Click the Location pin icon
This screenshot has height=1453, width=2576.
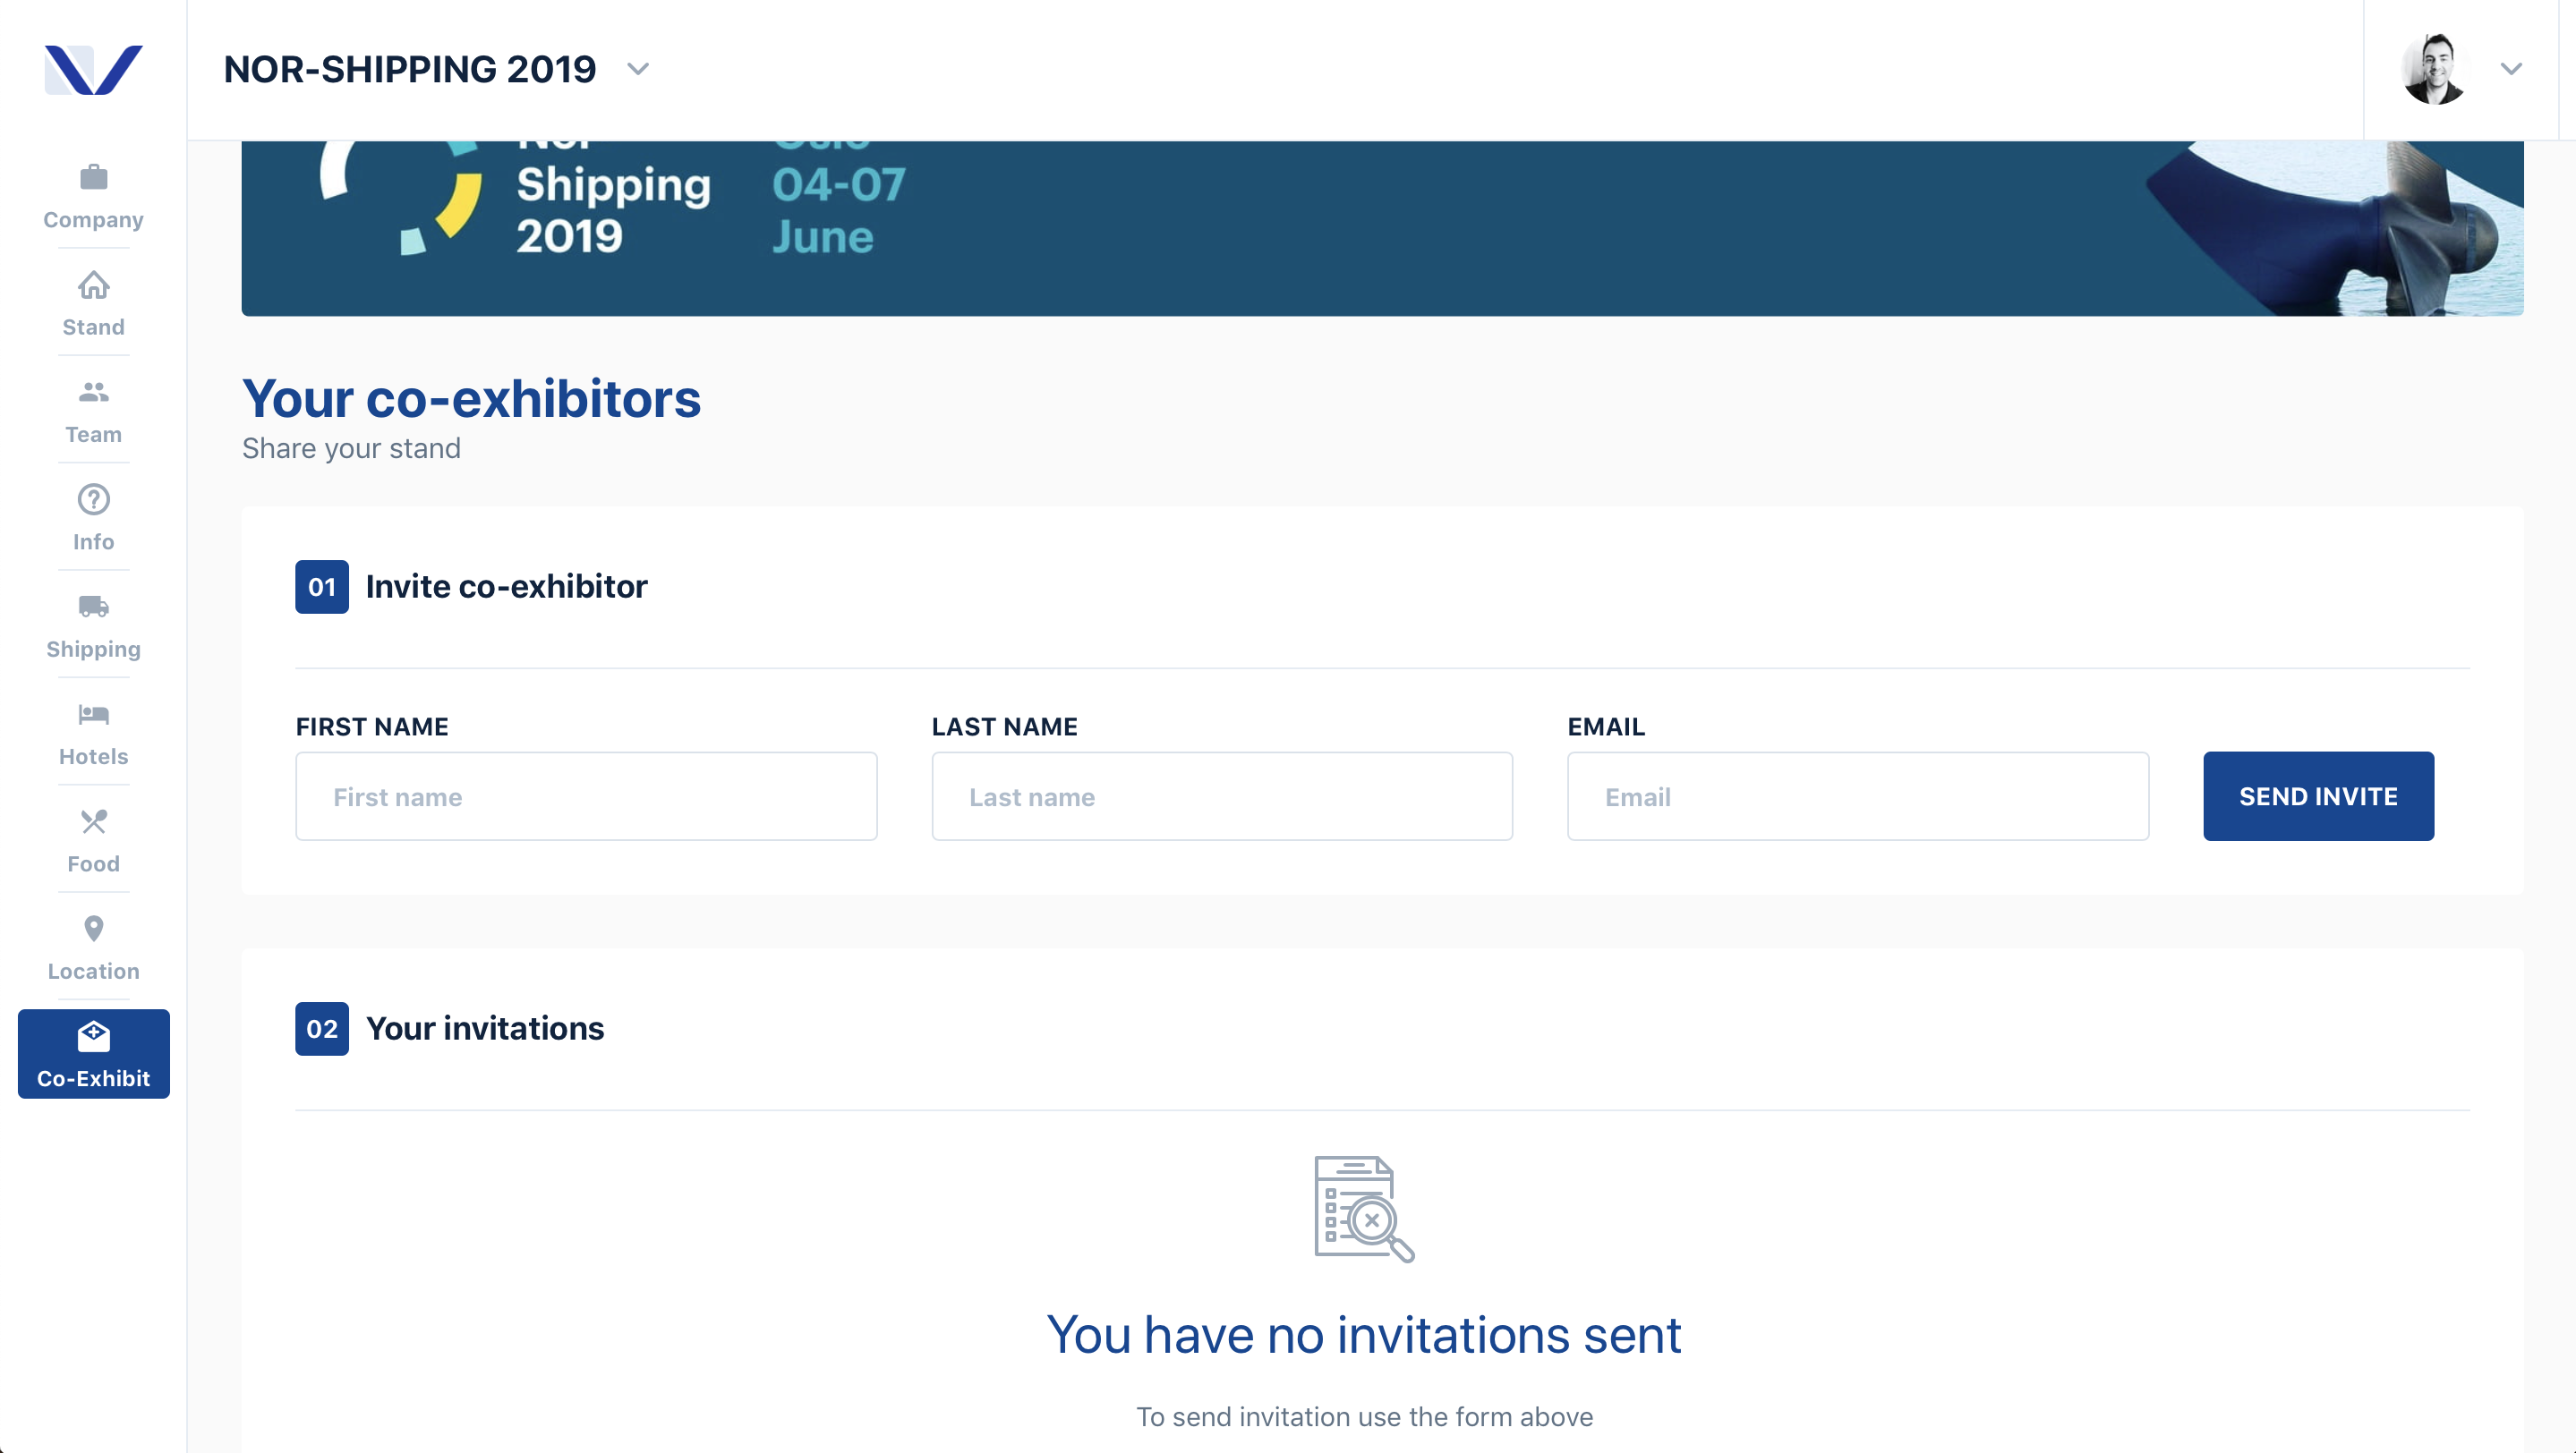[93, 929]
